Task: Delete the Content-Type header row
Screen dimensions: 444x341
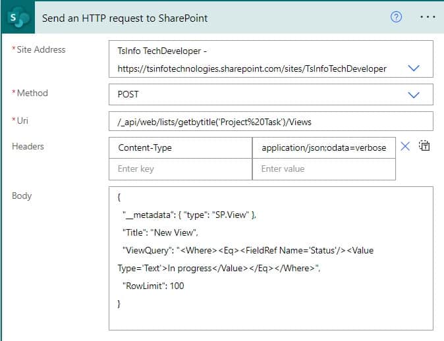Action: tap(405, 146)
